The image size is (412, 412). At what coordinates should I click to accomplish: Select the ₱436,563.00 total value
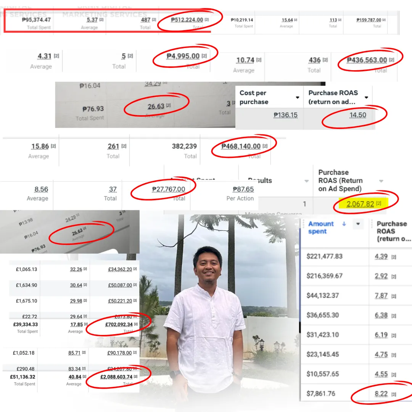point(367,60)
